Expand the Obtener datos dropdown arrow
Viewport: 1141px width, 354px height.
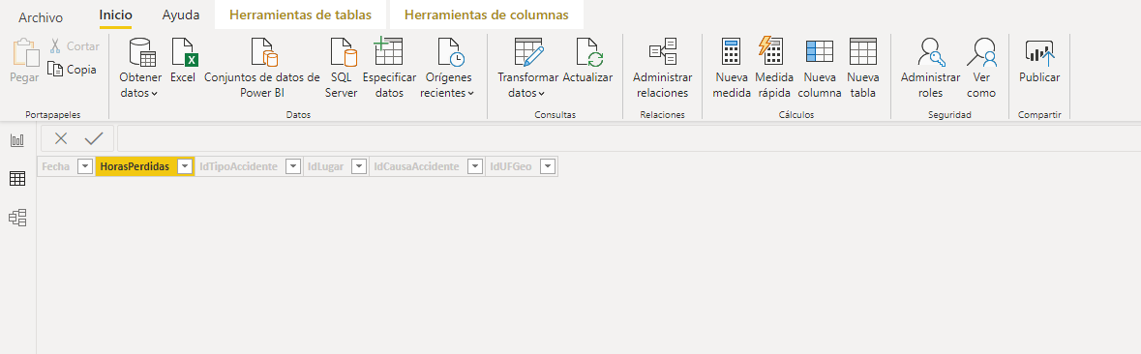point(154,94)
